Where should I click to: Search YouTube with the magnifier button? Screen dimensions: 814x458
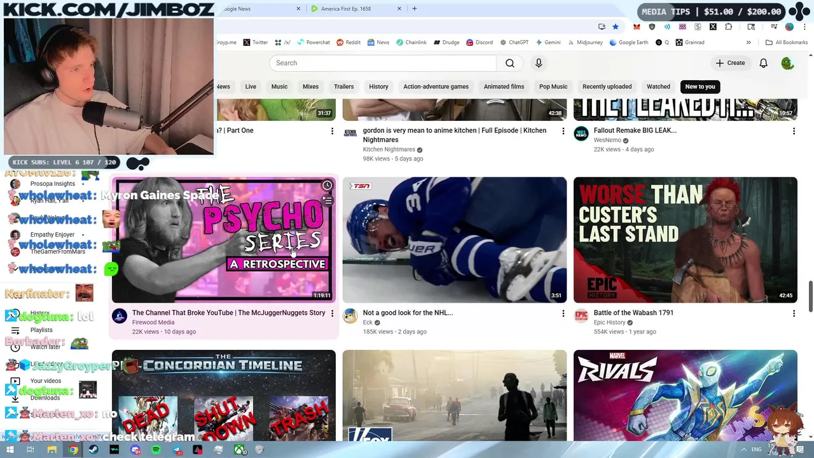(510, 63)
